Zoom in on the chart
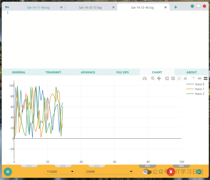Viewport: 210px width, 180px height. [167, 78]
